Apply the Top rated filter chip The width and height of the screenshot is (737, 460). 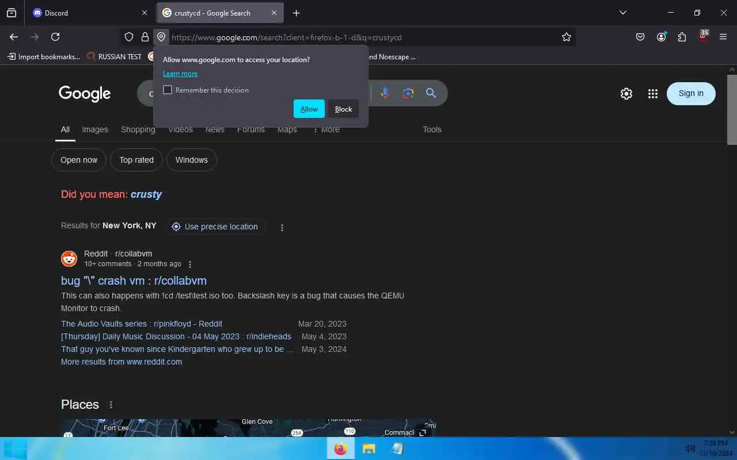pyautogui.click(x=136, y=160)
